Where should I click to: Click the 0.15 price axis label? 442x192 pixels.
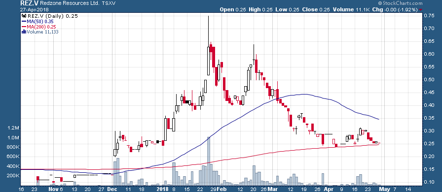429,169
